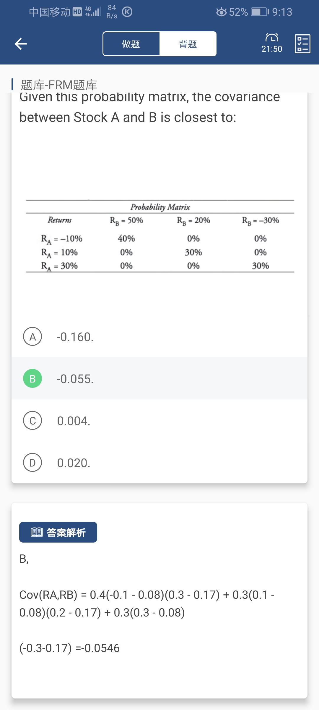Tap the open book icon in 答案解析
Viewport: 319px width, 710px height.
[x=37, y=532]
